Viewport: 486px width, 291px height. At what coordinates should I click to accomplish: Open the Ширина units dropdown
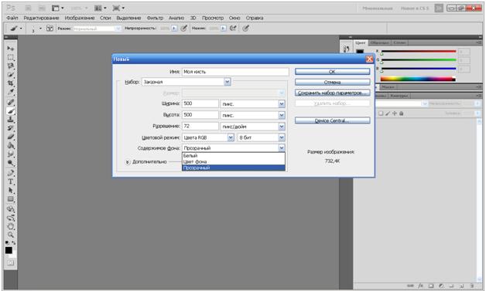[x=282, y=103]
